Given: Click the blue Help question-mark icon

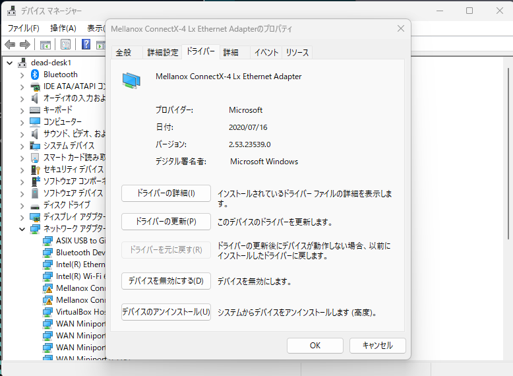Looking at the screenshot, I should tap(86, 44).
